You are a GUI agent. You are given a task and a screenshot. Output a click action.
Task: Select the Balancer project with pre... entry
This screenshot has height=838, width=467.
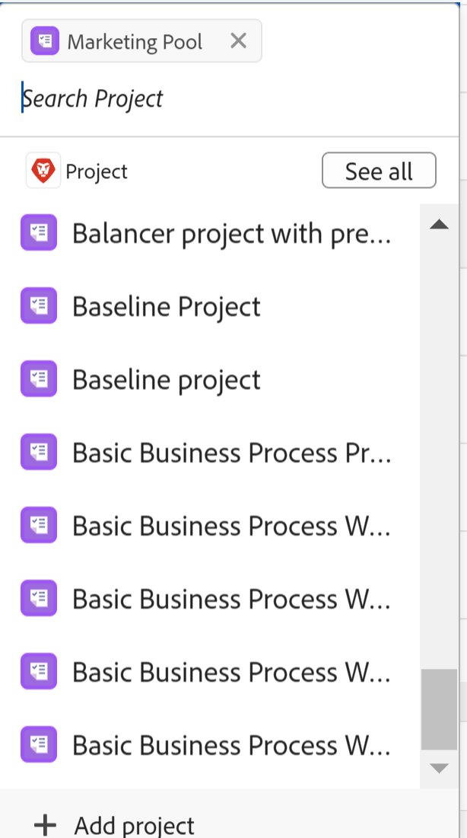click(x=228, y=233)
